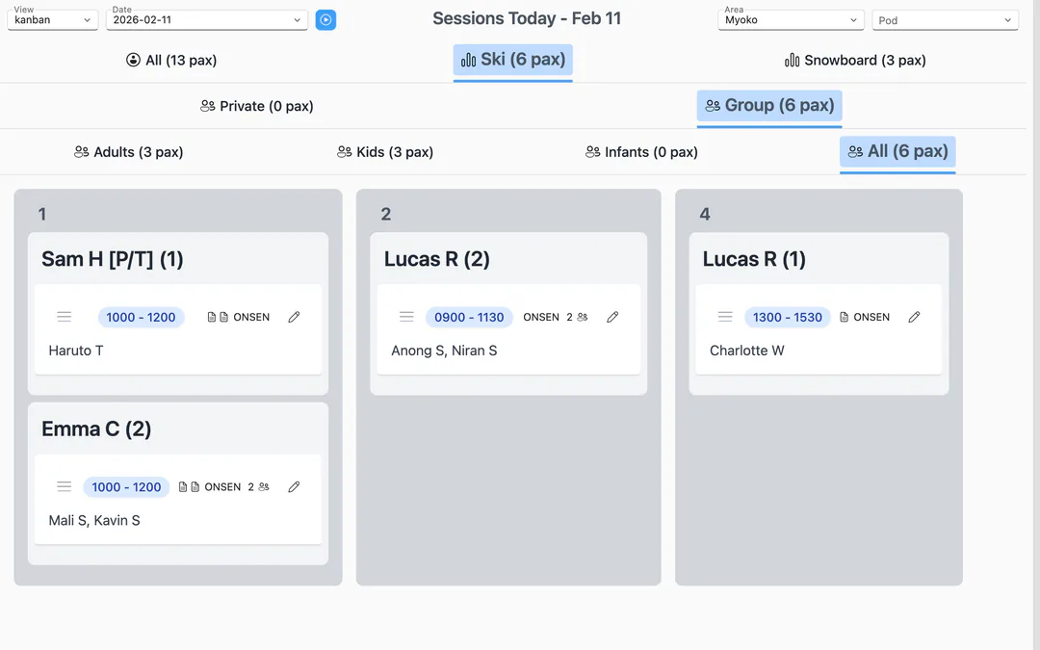Click the 1000 - 1200 time badge for Emma C
Viewport: 1040px width, 650px height.
click(x=126, y=487)
